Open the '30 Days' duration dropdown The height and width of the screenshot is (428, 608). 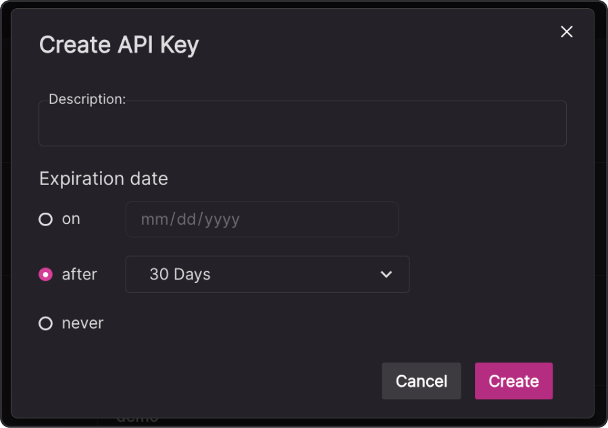[x=268, y=274]
